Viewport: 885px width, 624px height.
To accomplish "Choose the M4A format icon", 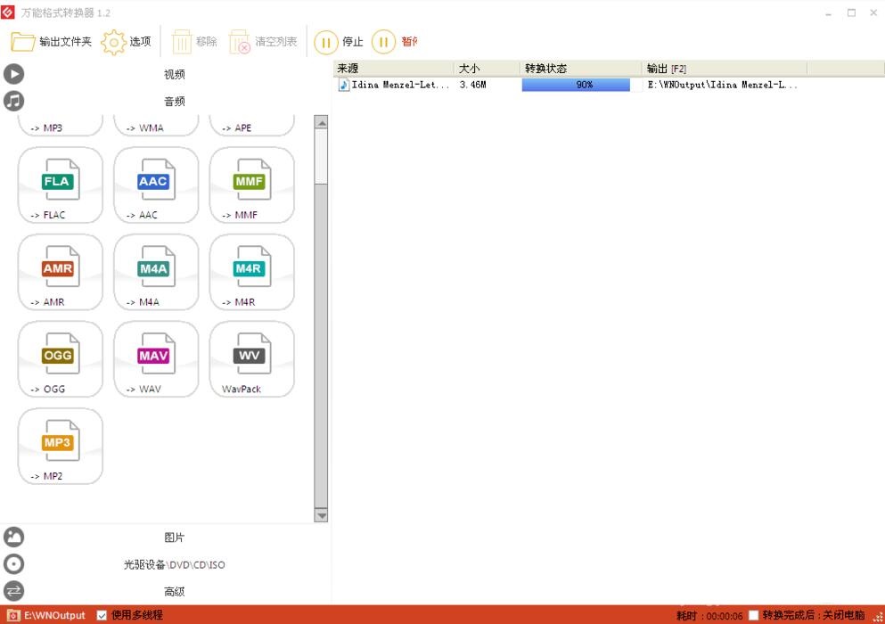I will point(156,272).
